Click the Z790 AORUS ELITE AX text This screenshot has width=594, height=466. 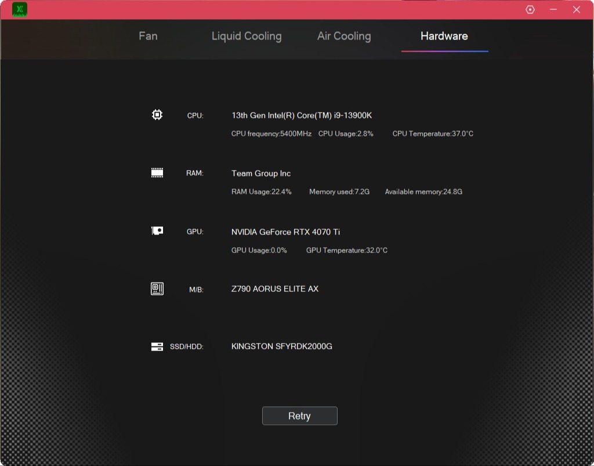[x=274, y=288]
